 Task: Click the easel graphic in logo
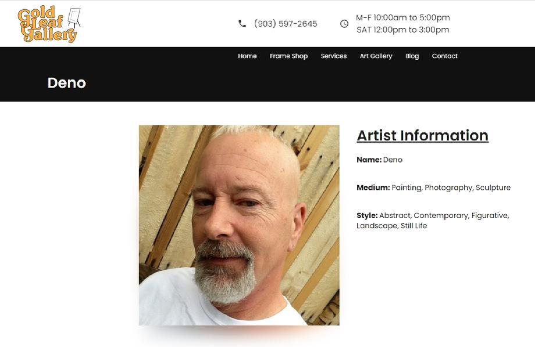click(74, 18)
